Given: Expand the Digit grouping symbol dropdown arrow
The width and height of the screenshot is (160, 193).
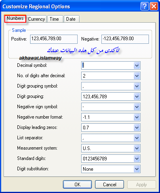Looking at the screenshot, I should (137, 86).
